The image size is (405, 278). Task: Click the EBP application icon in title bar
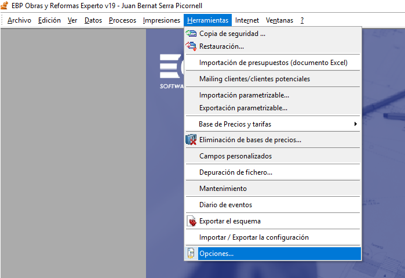pyautogui.click(x=5, y=5)
